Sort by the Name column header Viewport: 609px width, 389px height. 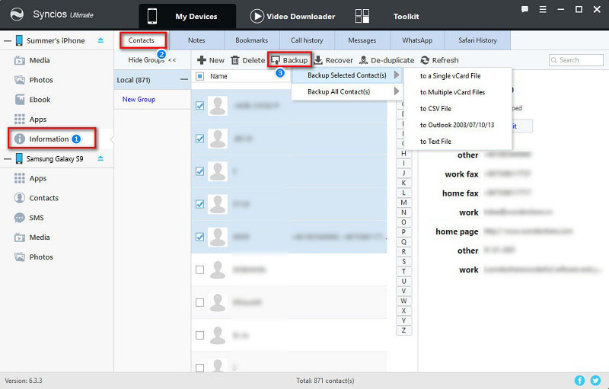(218, 76)
